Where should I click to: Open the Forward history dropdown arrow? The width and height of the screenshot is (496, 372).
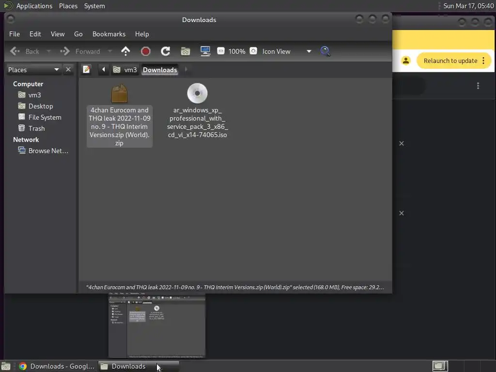110,51
